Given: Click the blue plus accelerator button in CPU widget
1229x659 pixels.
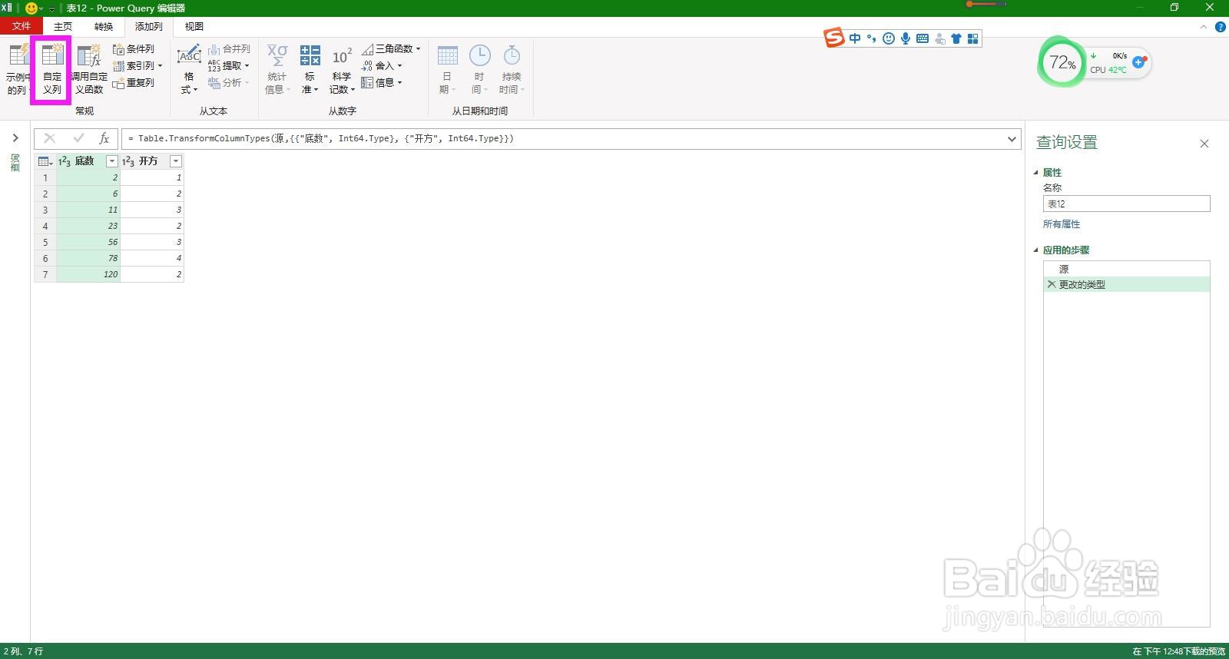Looking at the screenshot, I should click(1139, 62).
